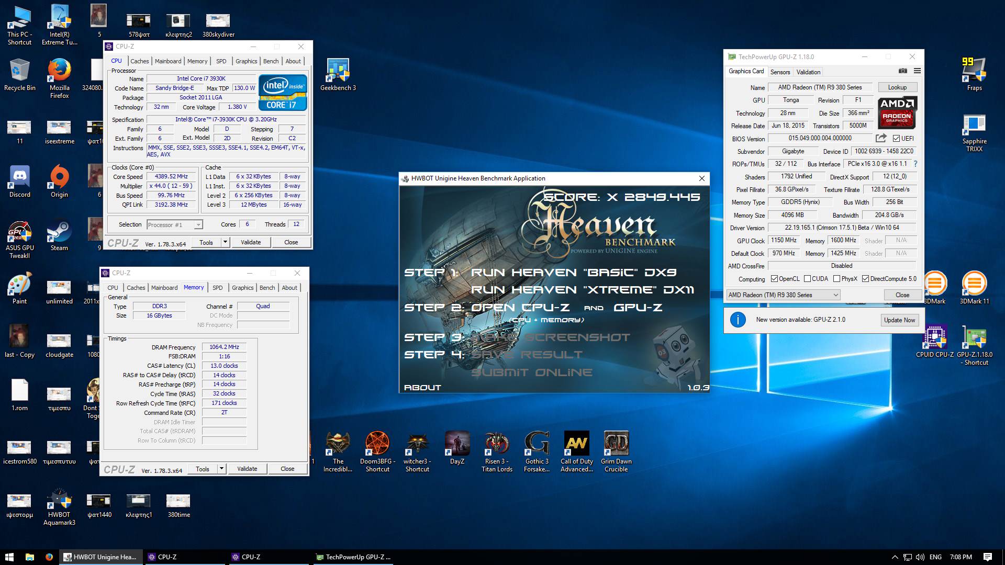
Task: Click ABOUT in HWBOT Heaven window
Action: click(422, 388)
